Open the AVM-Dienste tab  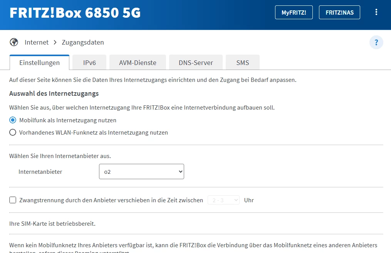pyautogui.click(x=138, y=63)
